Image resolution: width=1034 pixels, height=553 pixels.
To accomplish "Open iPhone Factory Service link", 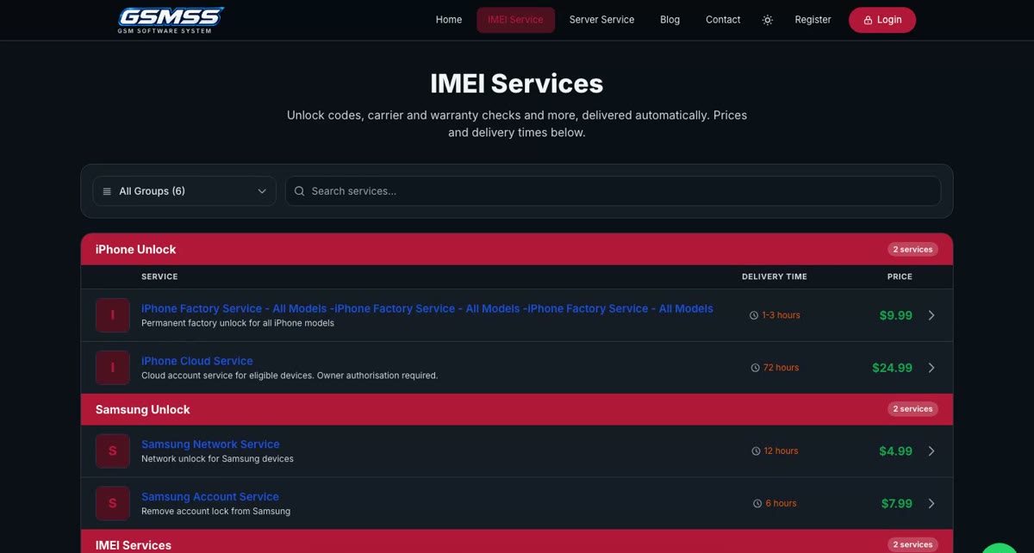I will click(427, 308).
